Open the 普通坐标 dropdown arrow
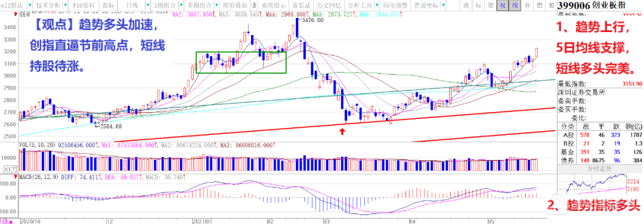 click(x=443, y=5)
